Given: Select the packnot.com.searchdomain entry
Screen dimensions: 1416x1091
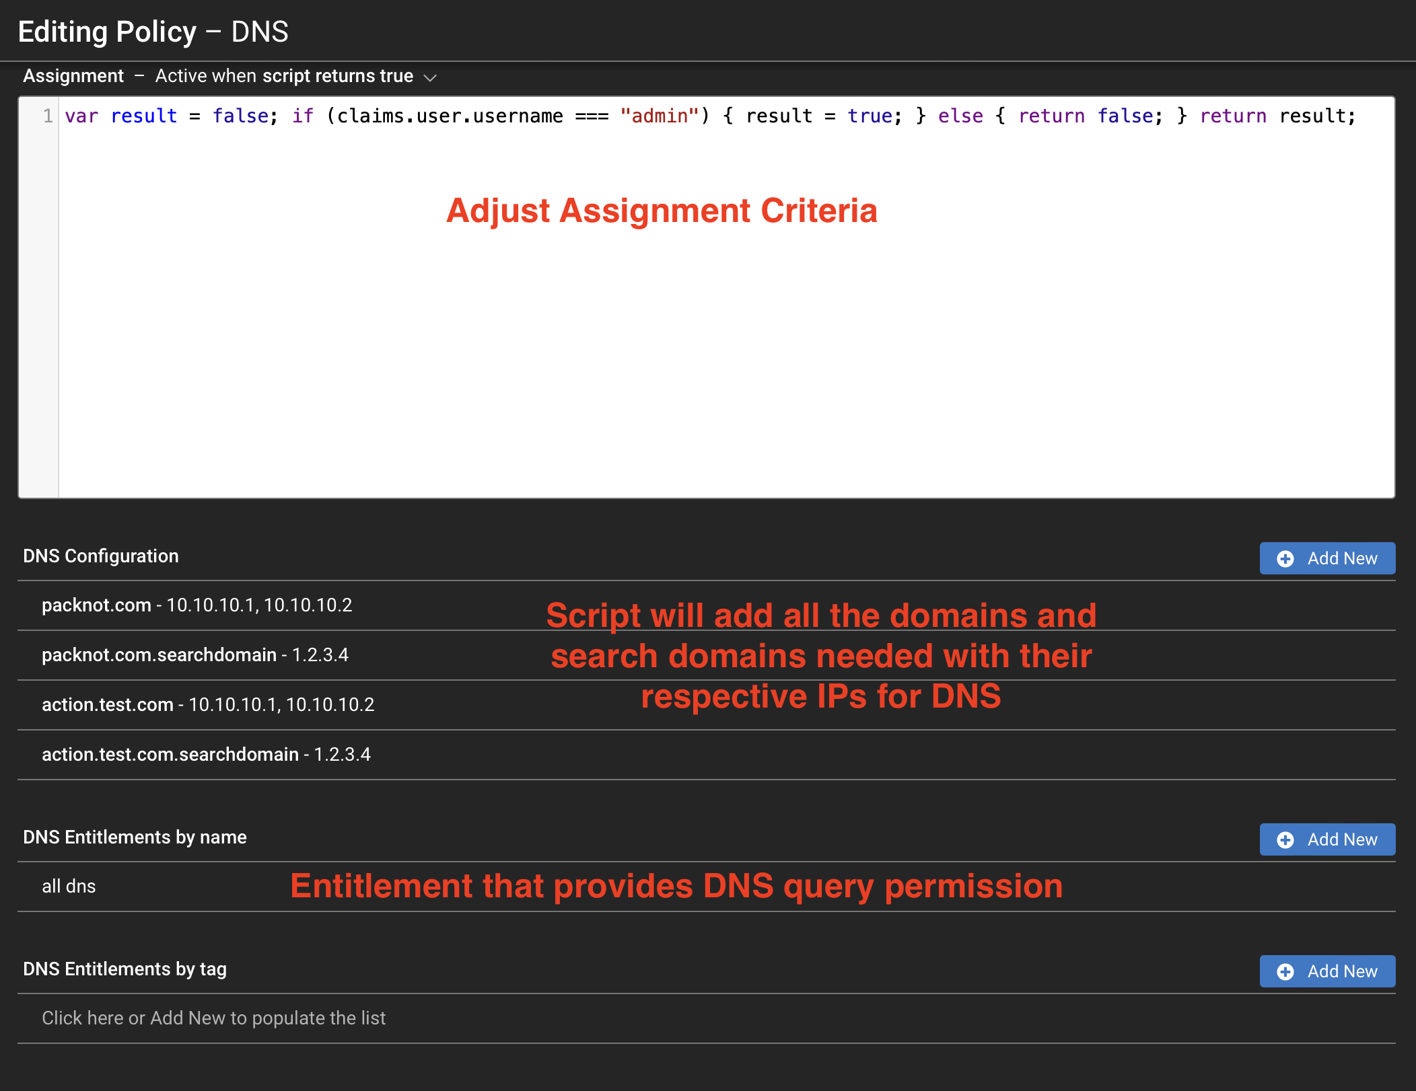Looking at the screenshot, I should tap(195, 654).
